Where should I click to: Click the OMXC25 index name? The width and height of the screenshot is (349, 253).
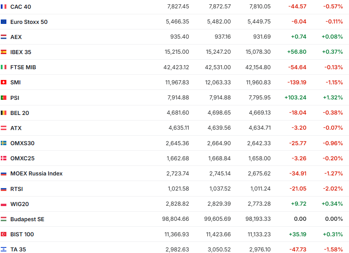(22, 158)
